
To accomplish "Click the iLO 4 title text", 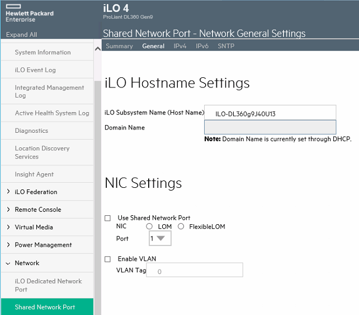I will point(116,8).
